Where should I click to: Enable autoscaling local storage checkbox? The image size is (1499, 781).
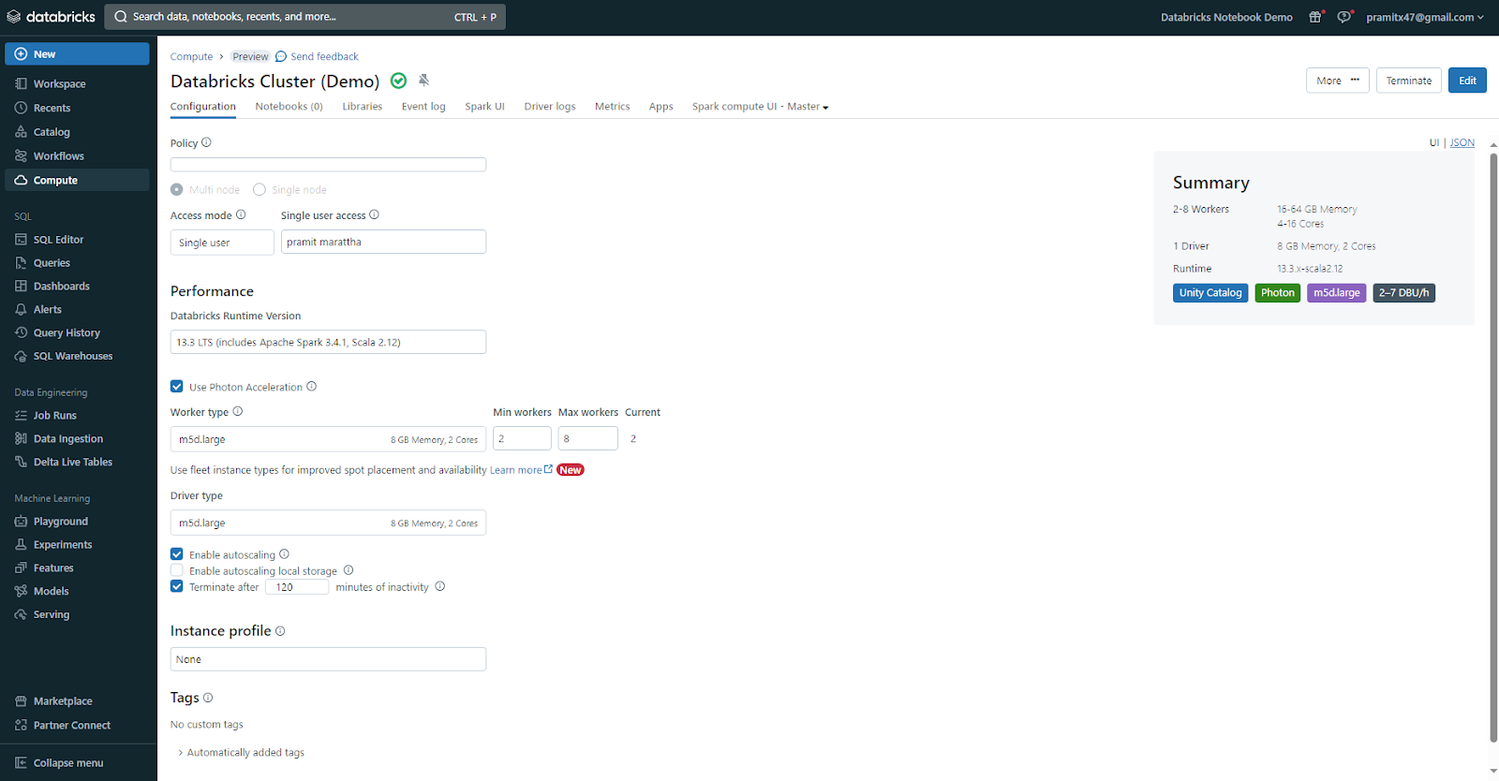tap(177, 570)
